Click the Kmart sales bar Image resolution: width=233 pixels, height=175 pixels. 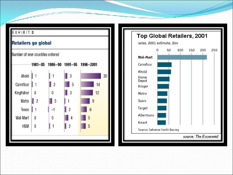point(161,122)
